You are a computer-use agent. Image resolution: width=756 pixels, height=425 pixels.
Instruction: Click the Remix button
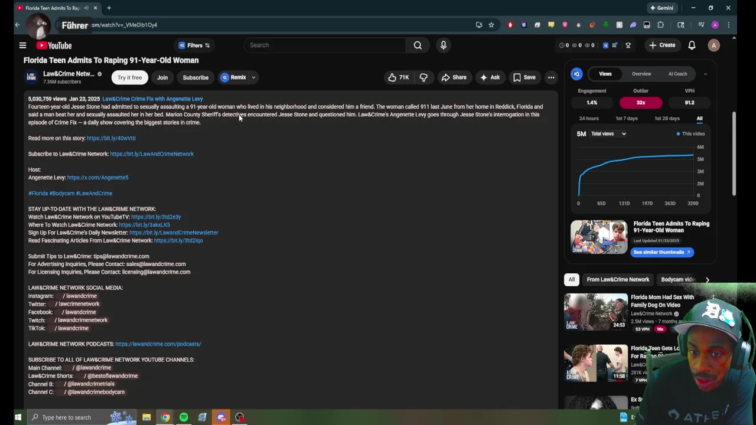(x=233, y=77)
